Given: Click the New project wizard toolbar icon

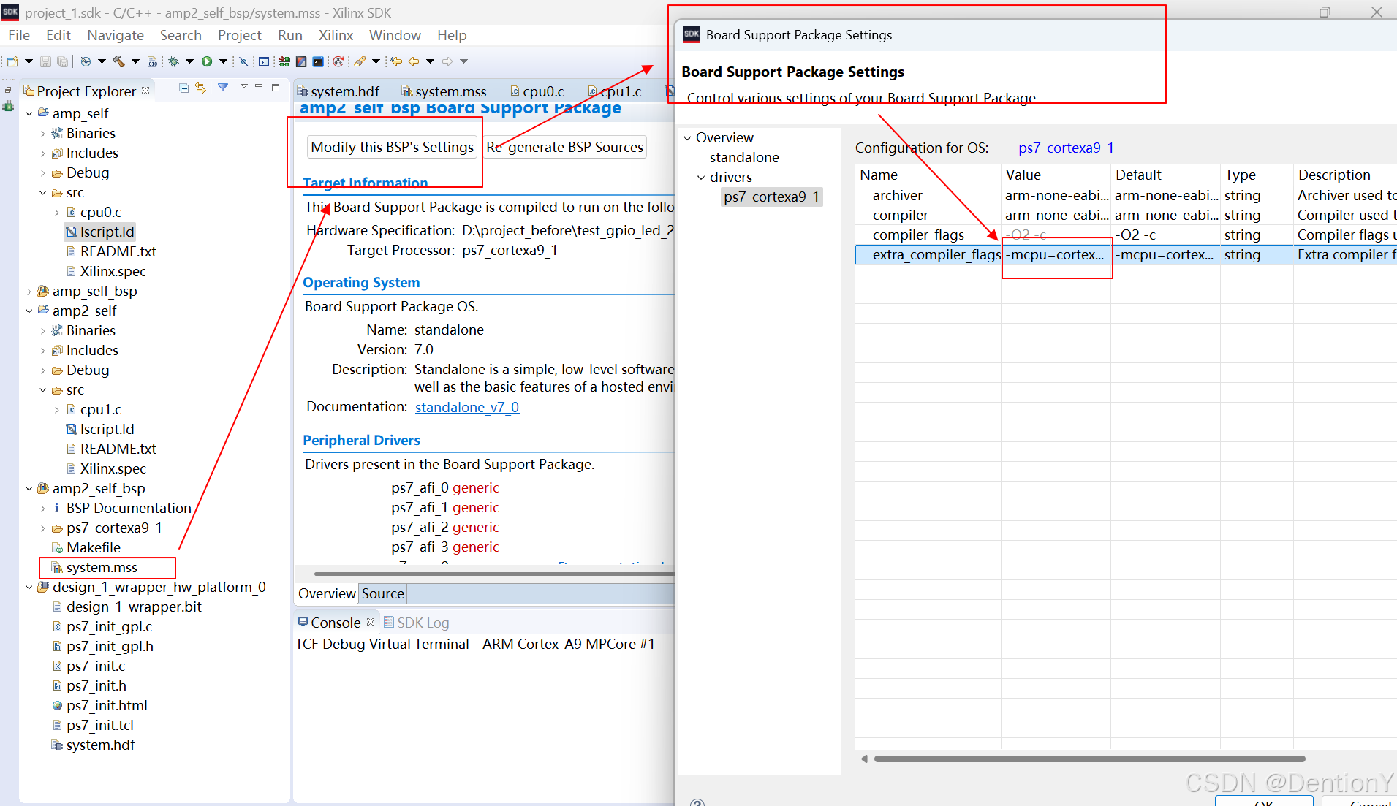Looking at the screenshot, I should [12, 61].
